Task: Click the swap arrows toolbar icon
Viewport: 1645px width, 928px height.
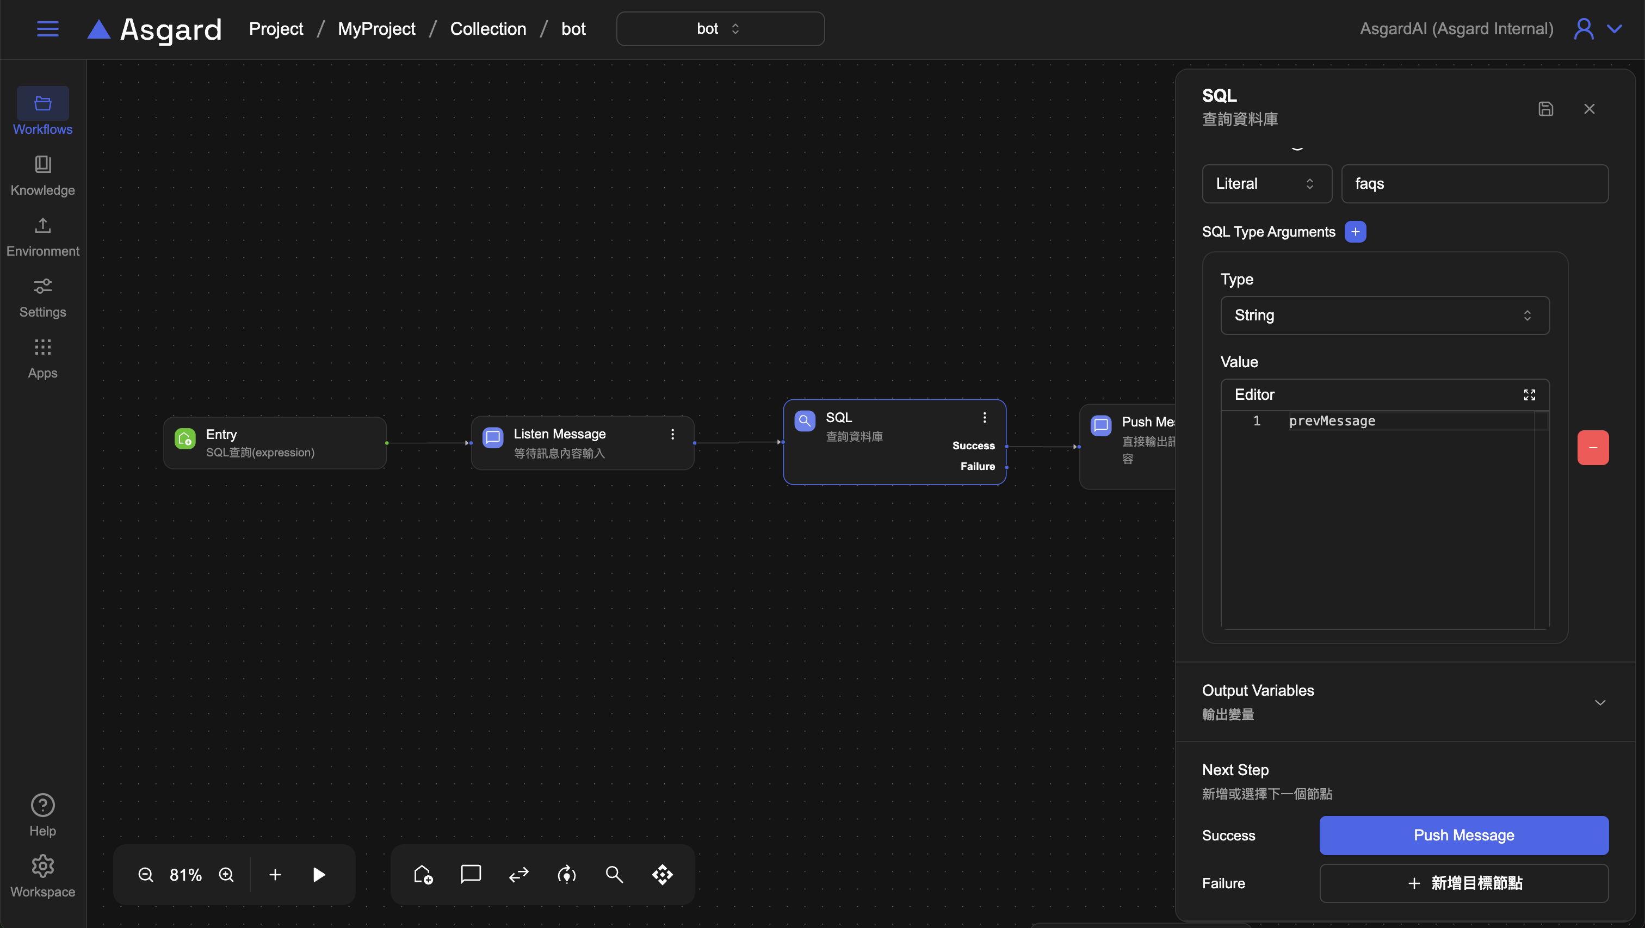Action: [x=518, y=874]
